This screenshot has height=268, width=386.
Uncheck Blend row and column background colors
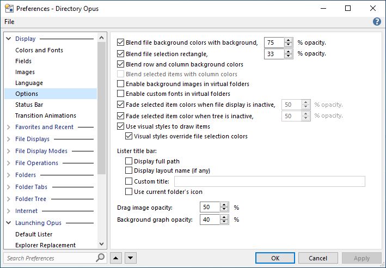120,64
